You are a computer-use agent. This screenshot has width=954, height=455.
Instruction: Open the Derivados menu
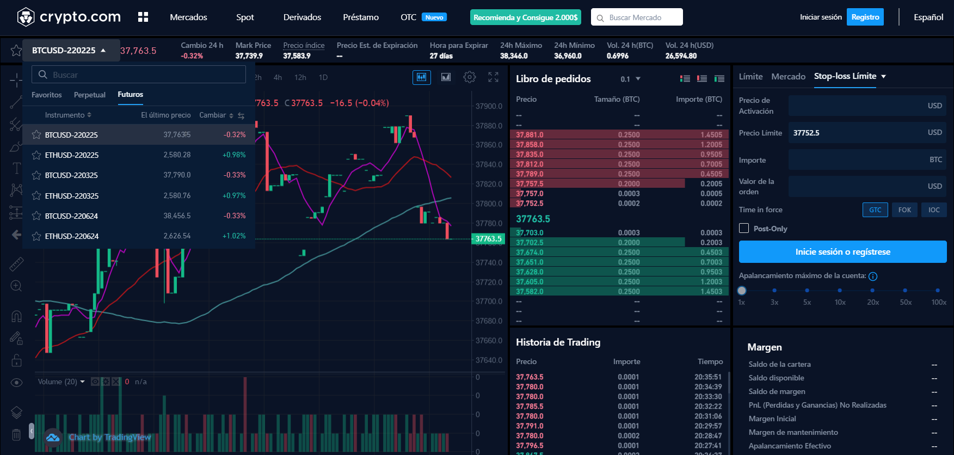click(x=302, y=17)
